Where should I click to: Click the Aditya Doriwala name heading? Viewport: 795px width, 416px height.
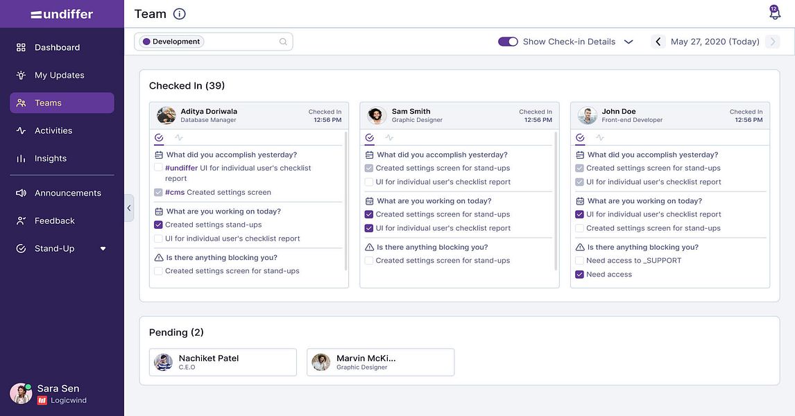[x=209, y=112]
